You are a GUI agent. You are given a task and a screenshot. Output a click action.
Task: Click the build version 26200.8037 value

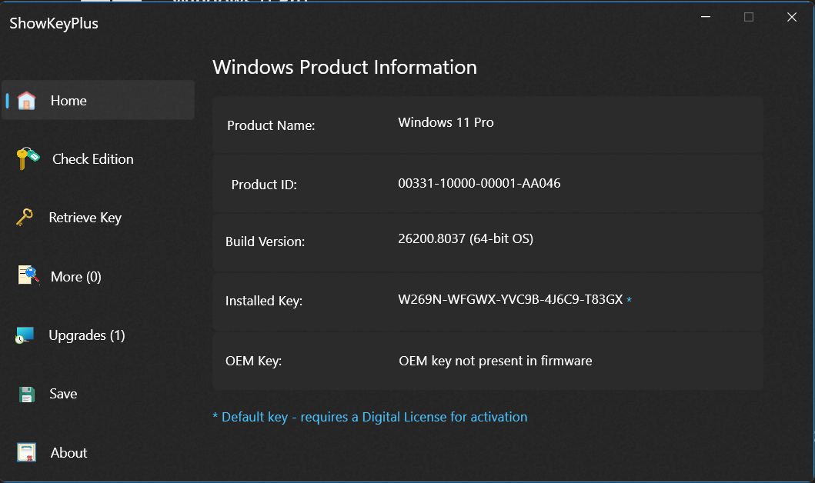coord(466,238)
